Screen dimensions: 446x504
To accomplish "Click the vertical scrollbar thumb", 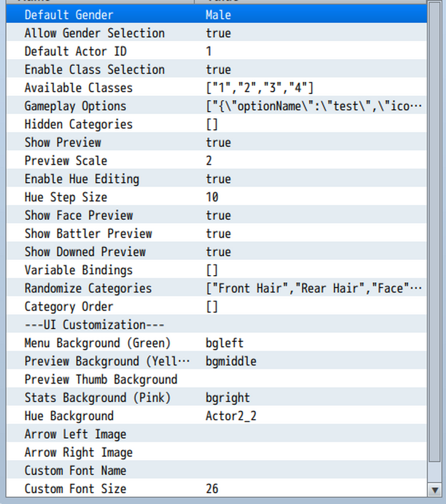I will (x=435, y=231).
